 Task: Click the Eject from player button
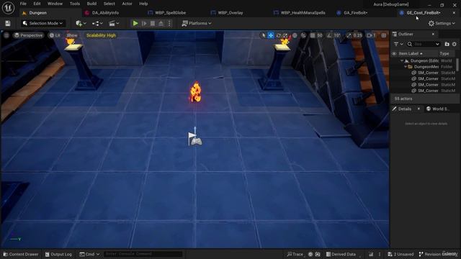point(161,23)
